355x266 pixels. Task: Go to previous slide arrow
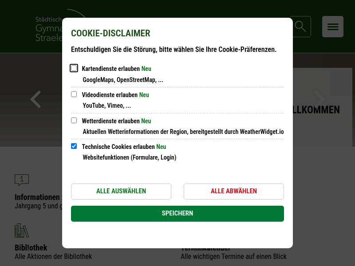pos(35,99)
